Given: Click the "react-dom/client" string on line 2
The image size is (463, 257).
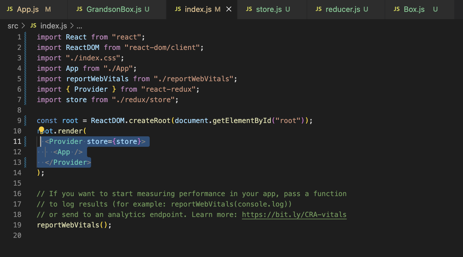Looking at the screenshot, I should (162, 48).
